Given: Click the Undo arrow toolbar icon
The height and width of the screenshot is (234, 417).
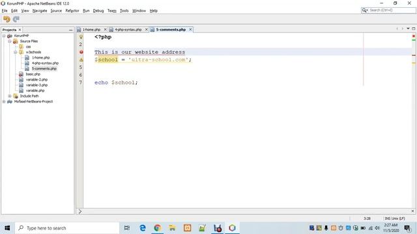Looking at the screenshot, I should (7, 19).
